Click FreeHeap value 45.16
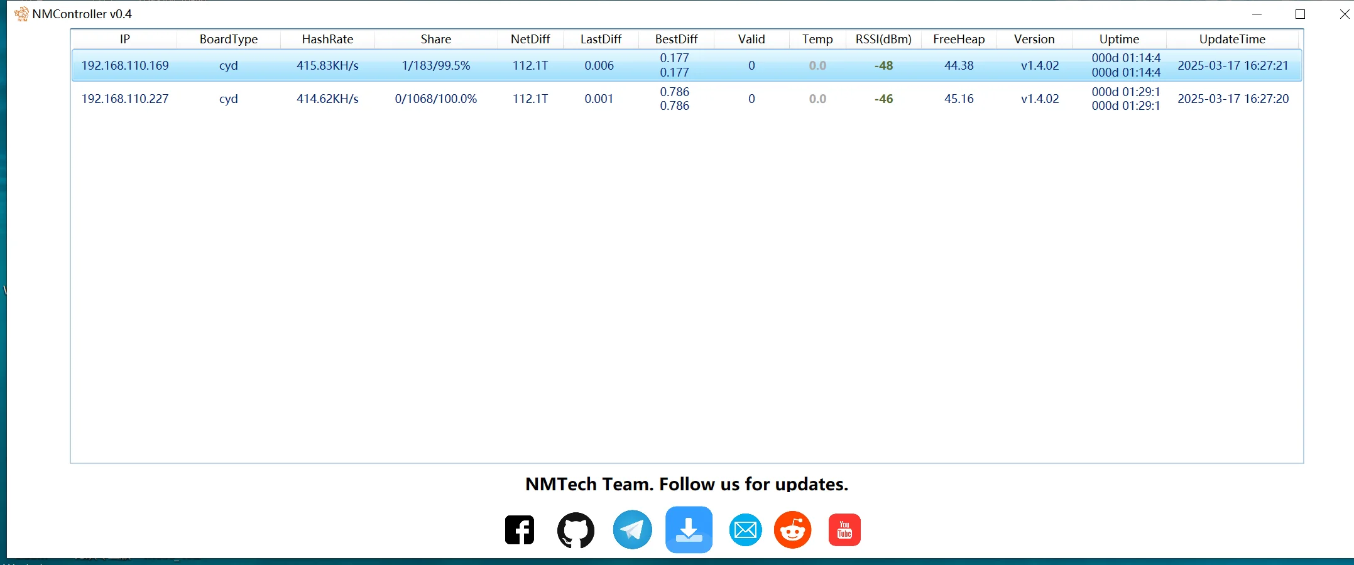Screen dimensions: 1354x565 (959, 99)
